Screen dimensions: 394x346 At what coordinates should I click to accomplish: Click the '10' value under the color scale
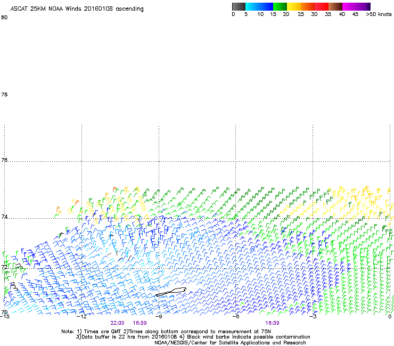click(x=260, y=14)
